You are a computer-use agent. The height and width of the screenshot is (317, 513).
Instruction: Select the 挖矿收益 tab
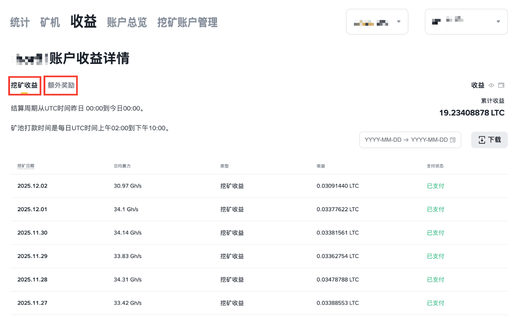pos(25,85)
